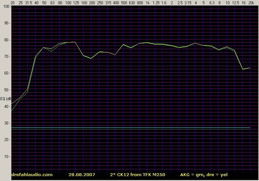Click the cyan horizontal reference line
Viewport: 259px width, 181px height.
coord(130,128)
